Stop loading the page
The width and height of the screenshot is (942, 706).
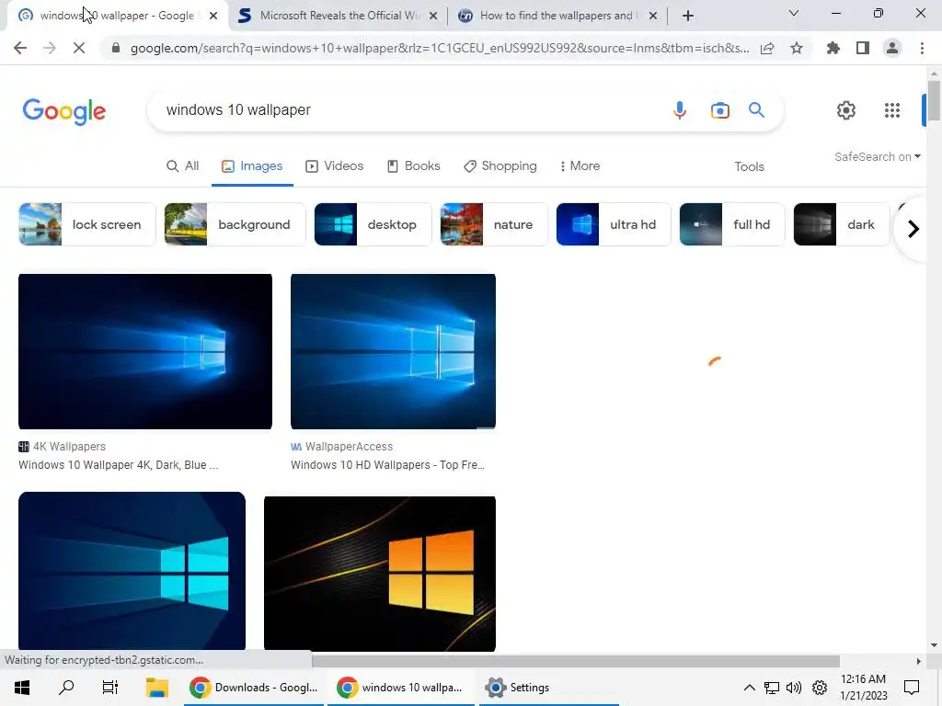(x=79, y=48)
